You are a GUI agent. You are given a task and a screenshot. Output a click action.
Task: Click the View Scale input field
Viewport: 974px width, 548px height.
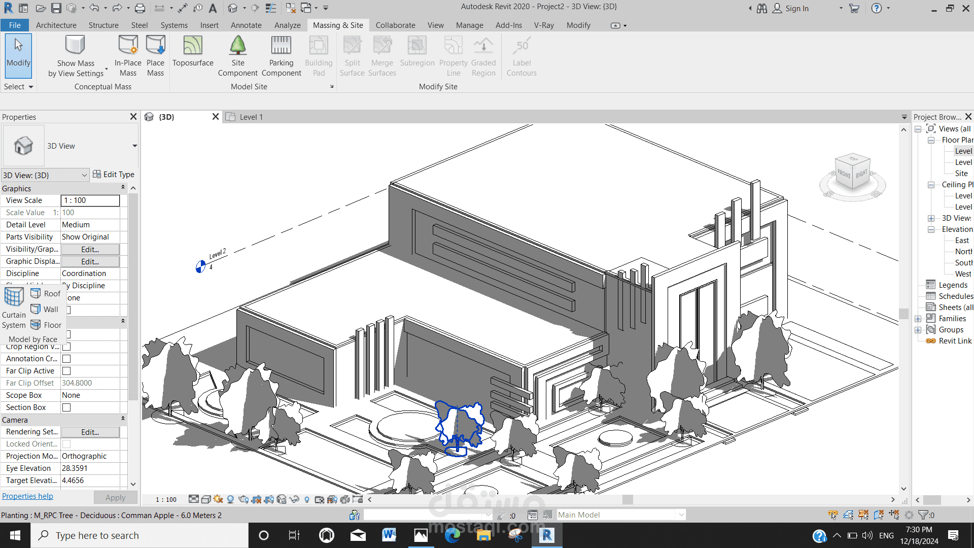click(x=90, y=200)
